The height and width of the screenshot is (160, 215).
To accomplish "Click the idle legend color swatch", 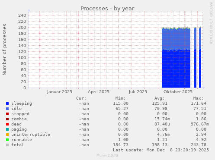I will click(x=7, y=109).
